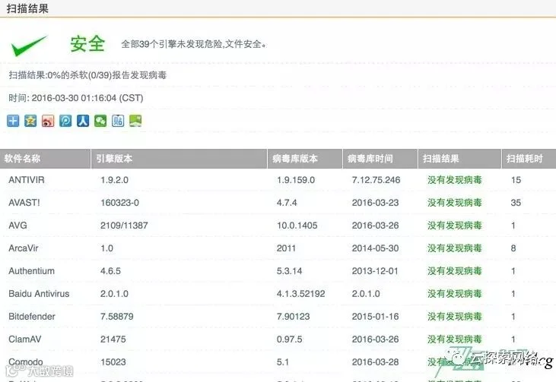
Task: Click 没有发现病毒 result in Authentium row
Action: point(455,271)
